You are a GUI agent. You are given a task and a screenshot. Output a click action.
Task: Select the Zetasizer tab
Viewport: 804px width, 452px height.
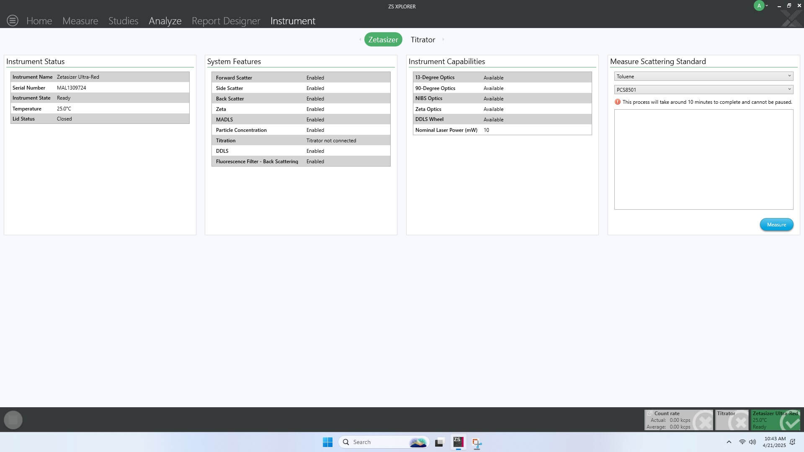383,40
